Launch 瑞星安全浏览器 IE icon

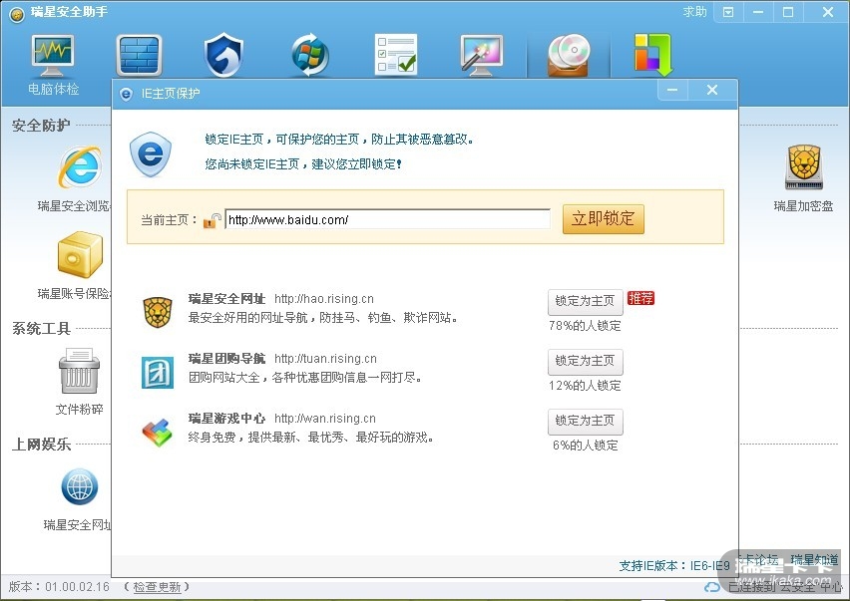coord(80,166)
